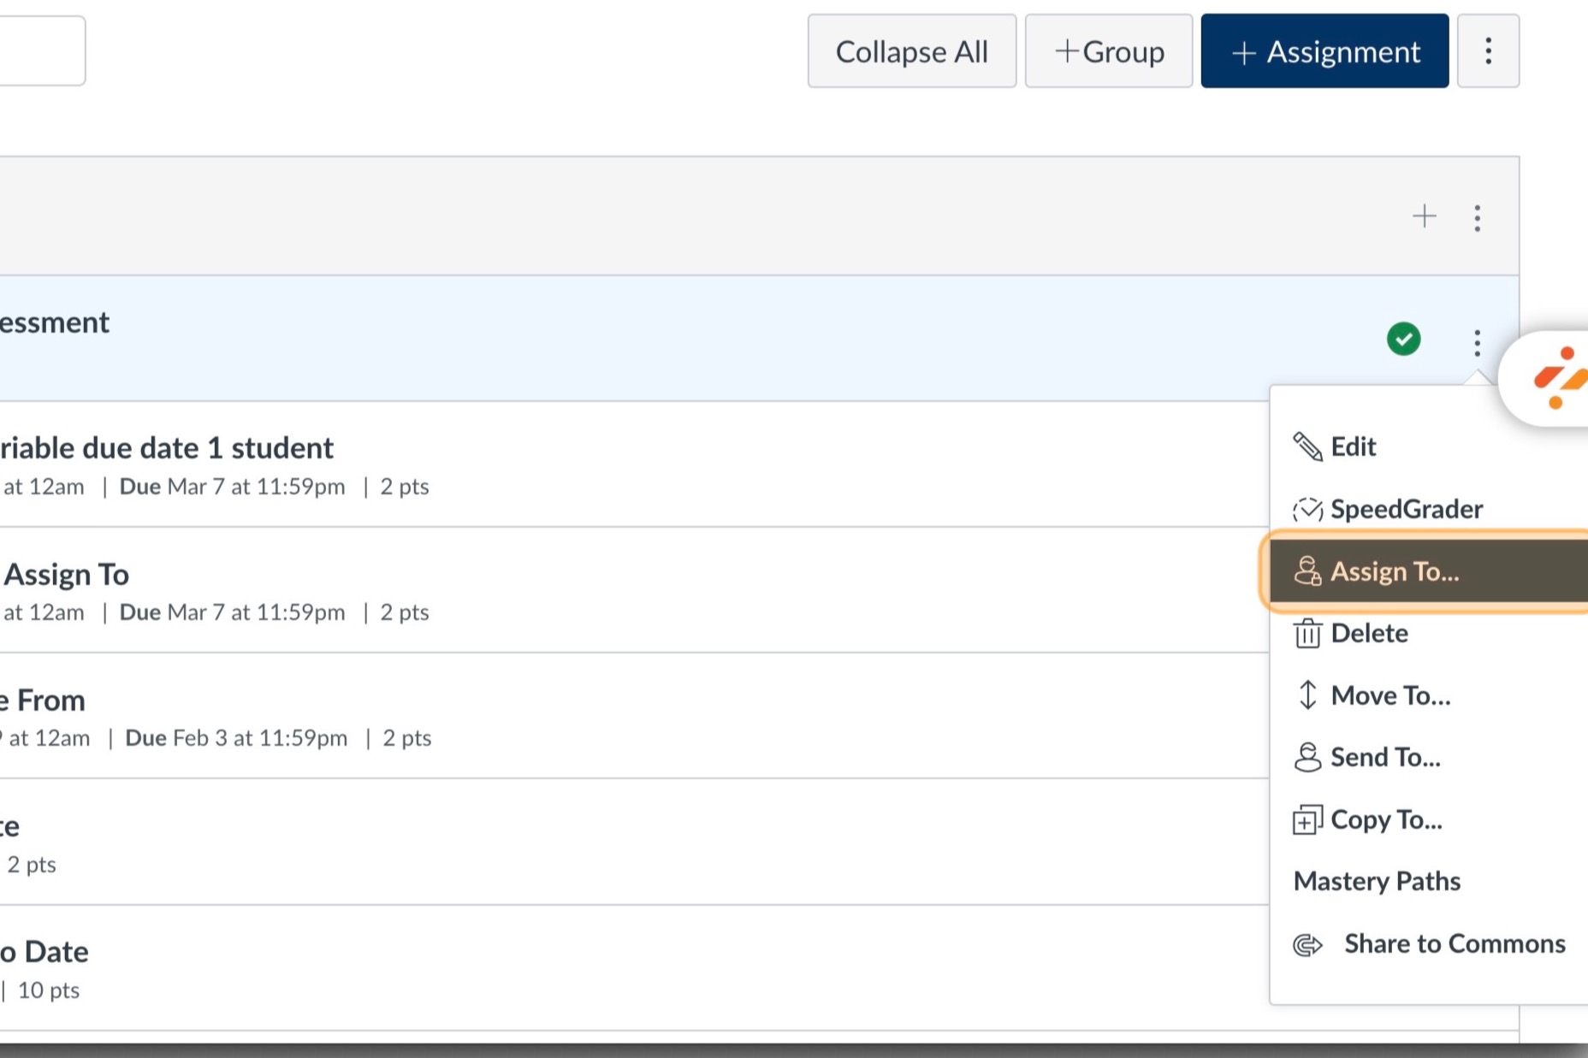Toggle the green published checkmark on the assessment

(x=1403, y=339)
